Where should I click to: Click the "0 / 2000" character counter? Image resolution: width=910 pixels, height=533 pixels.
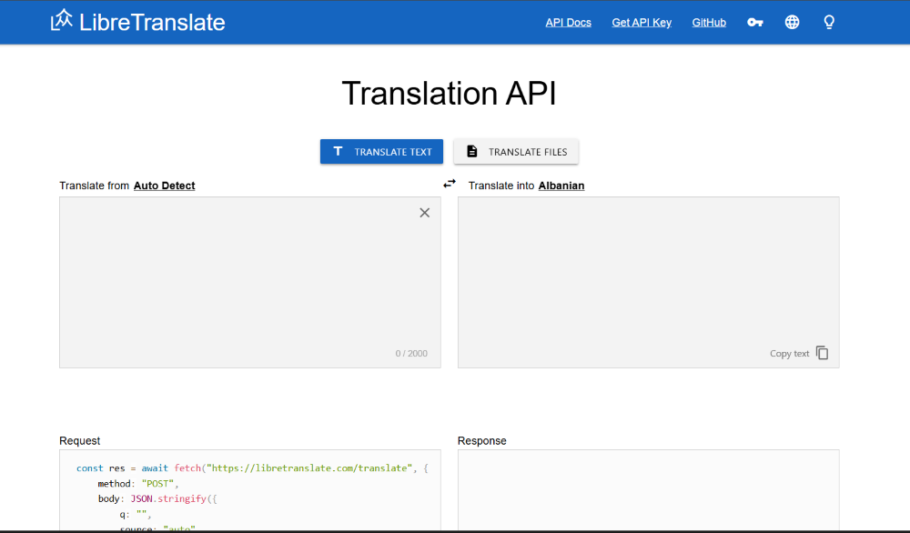coord(411,353)
